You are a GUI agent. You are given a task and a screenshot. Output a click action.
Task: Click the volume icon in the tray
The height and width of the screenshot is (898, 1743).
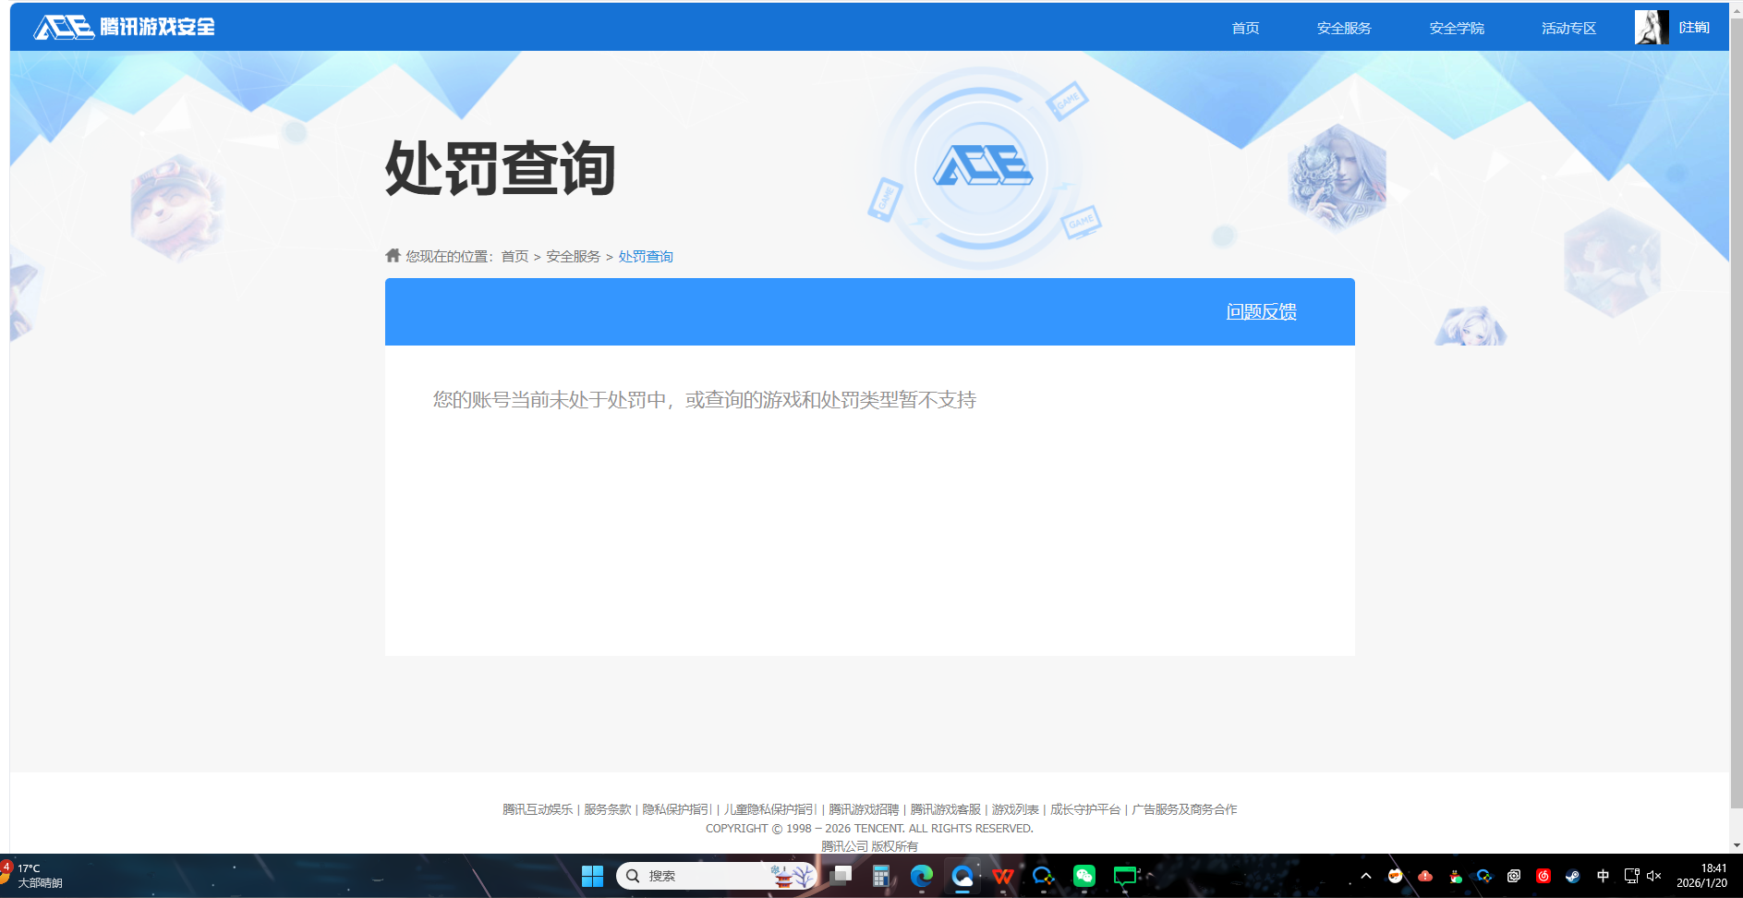(1653, 876)
